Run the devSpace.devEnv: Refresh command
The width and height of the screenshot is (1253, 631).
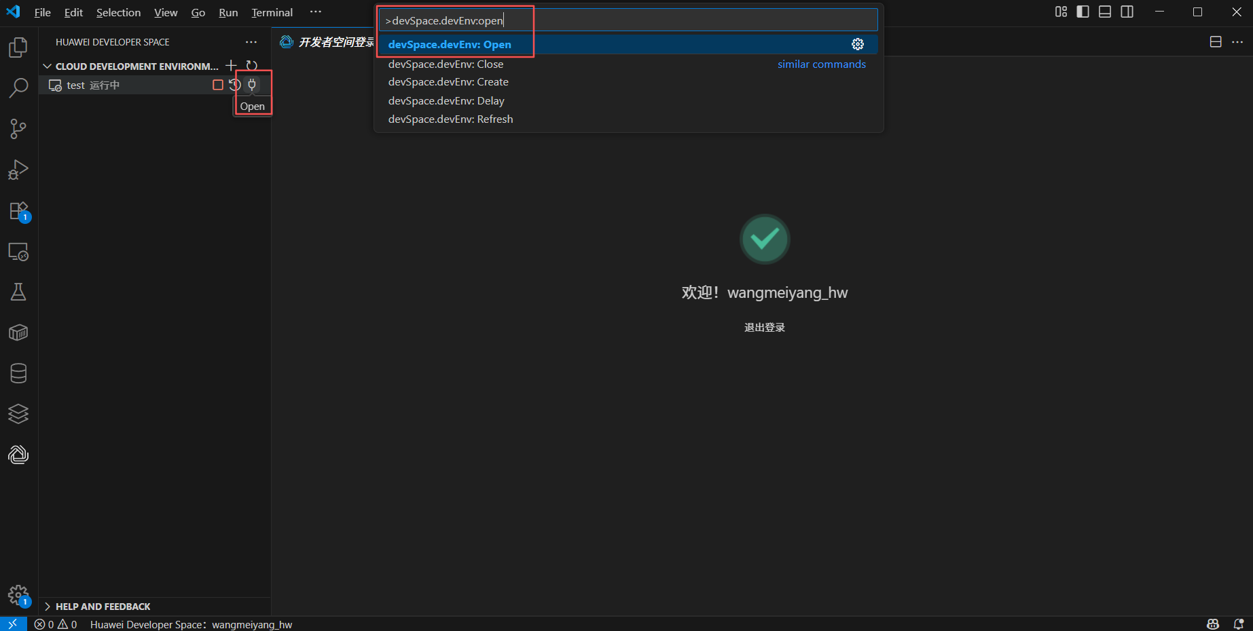tap(628, 119)
